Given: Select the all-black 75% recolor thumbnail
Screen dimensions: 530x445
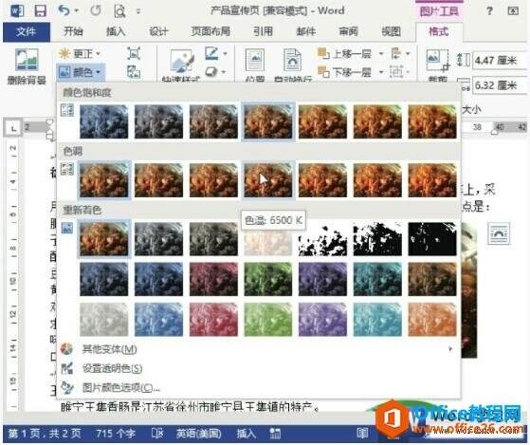Looking at the screenshot, I should [x=432, y=239].
